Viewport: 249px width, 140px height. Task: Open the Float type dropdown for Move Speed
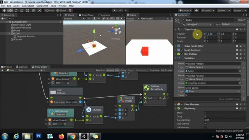pyautogui.click(x=213, y=91)
